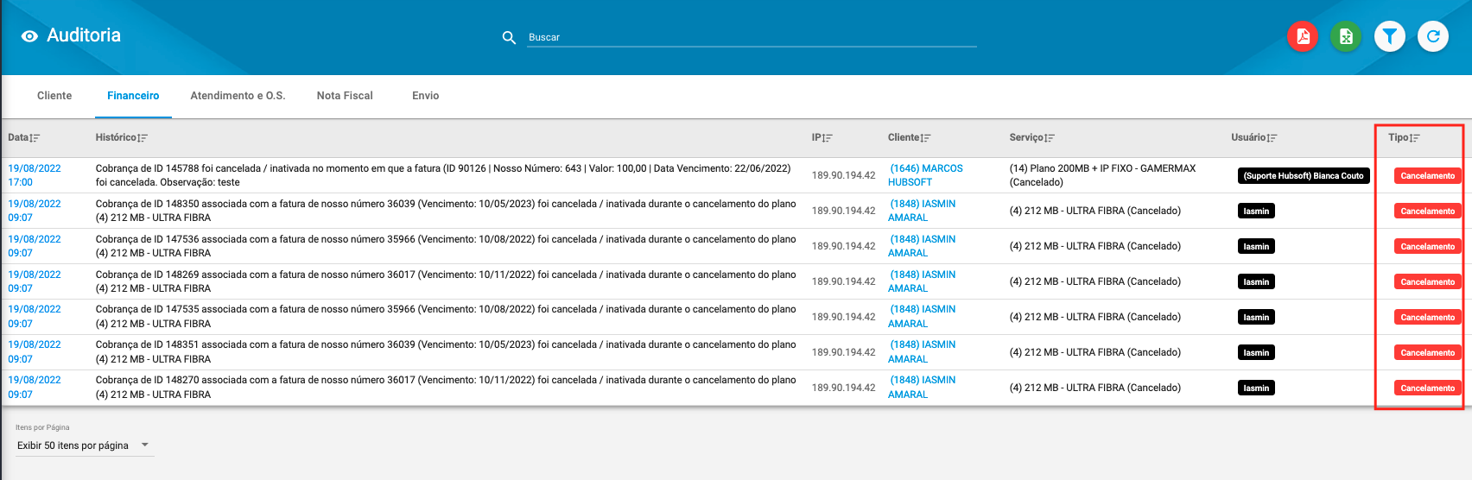This screenshot has height=480, width=1472.
Task: Open IASMIN AMARAL link in ID 147536 row
Action: click(922, 246)
